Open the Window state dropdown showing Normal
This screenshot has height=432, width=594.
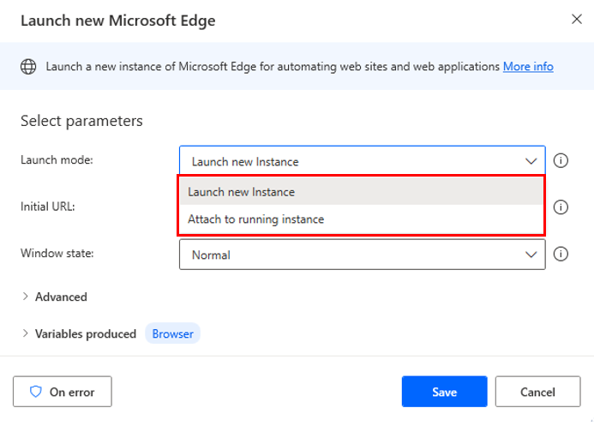[363, 255]
